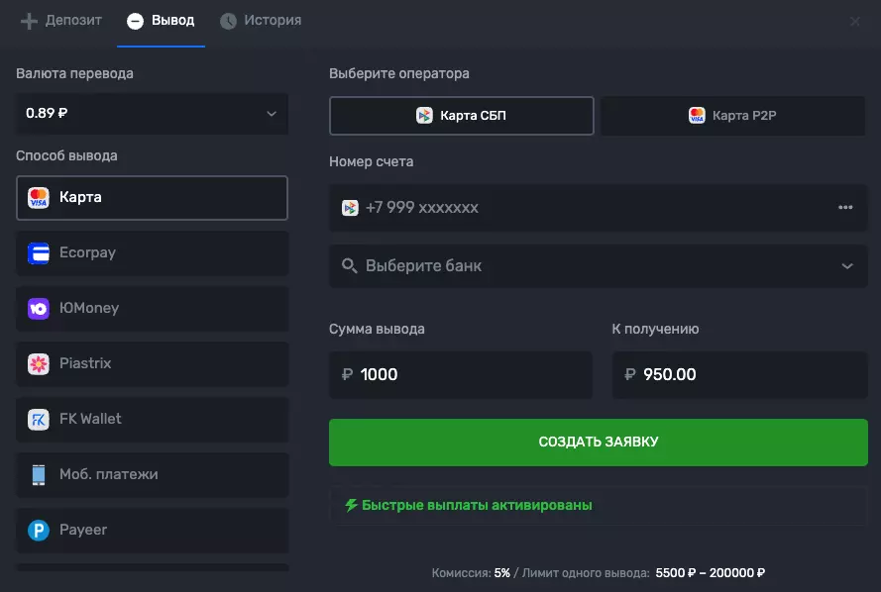This screenshot has height=592, width=881.
Task: Click the chevron in the bank selector
Action: [x=847, y=266]
